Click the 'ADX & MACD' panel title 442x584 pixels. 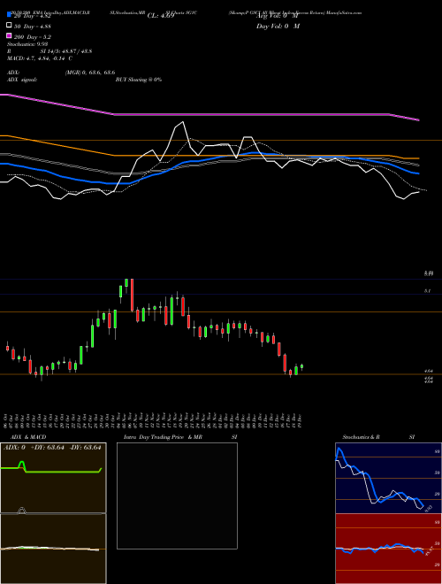[28, 437]
